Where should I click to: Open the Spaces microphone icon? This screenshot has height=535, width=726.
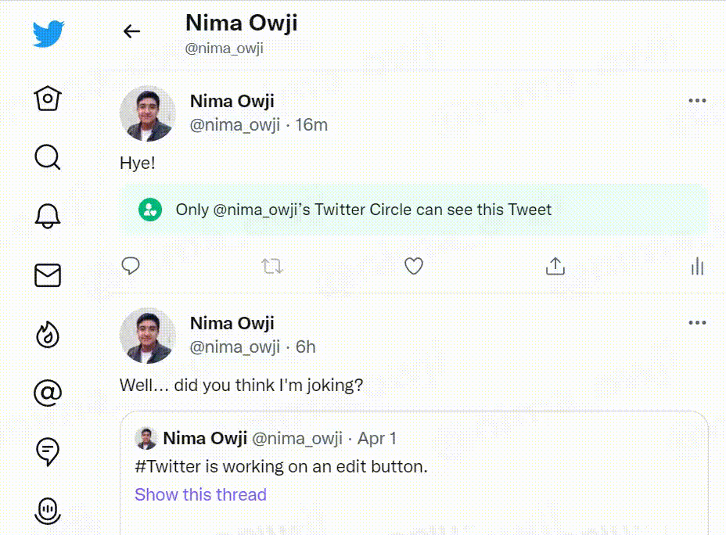pyautogui.click(x=48, y=511)
